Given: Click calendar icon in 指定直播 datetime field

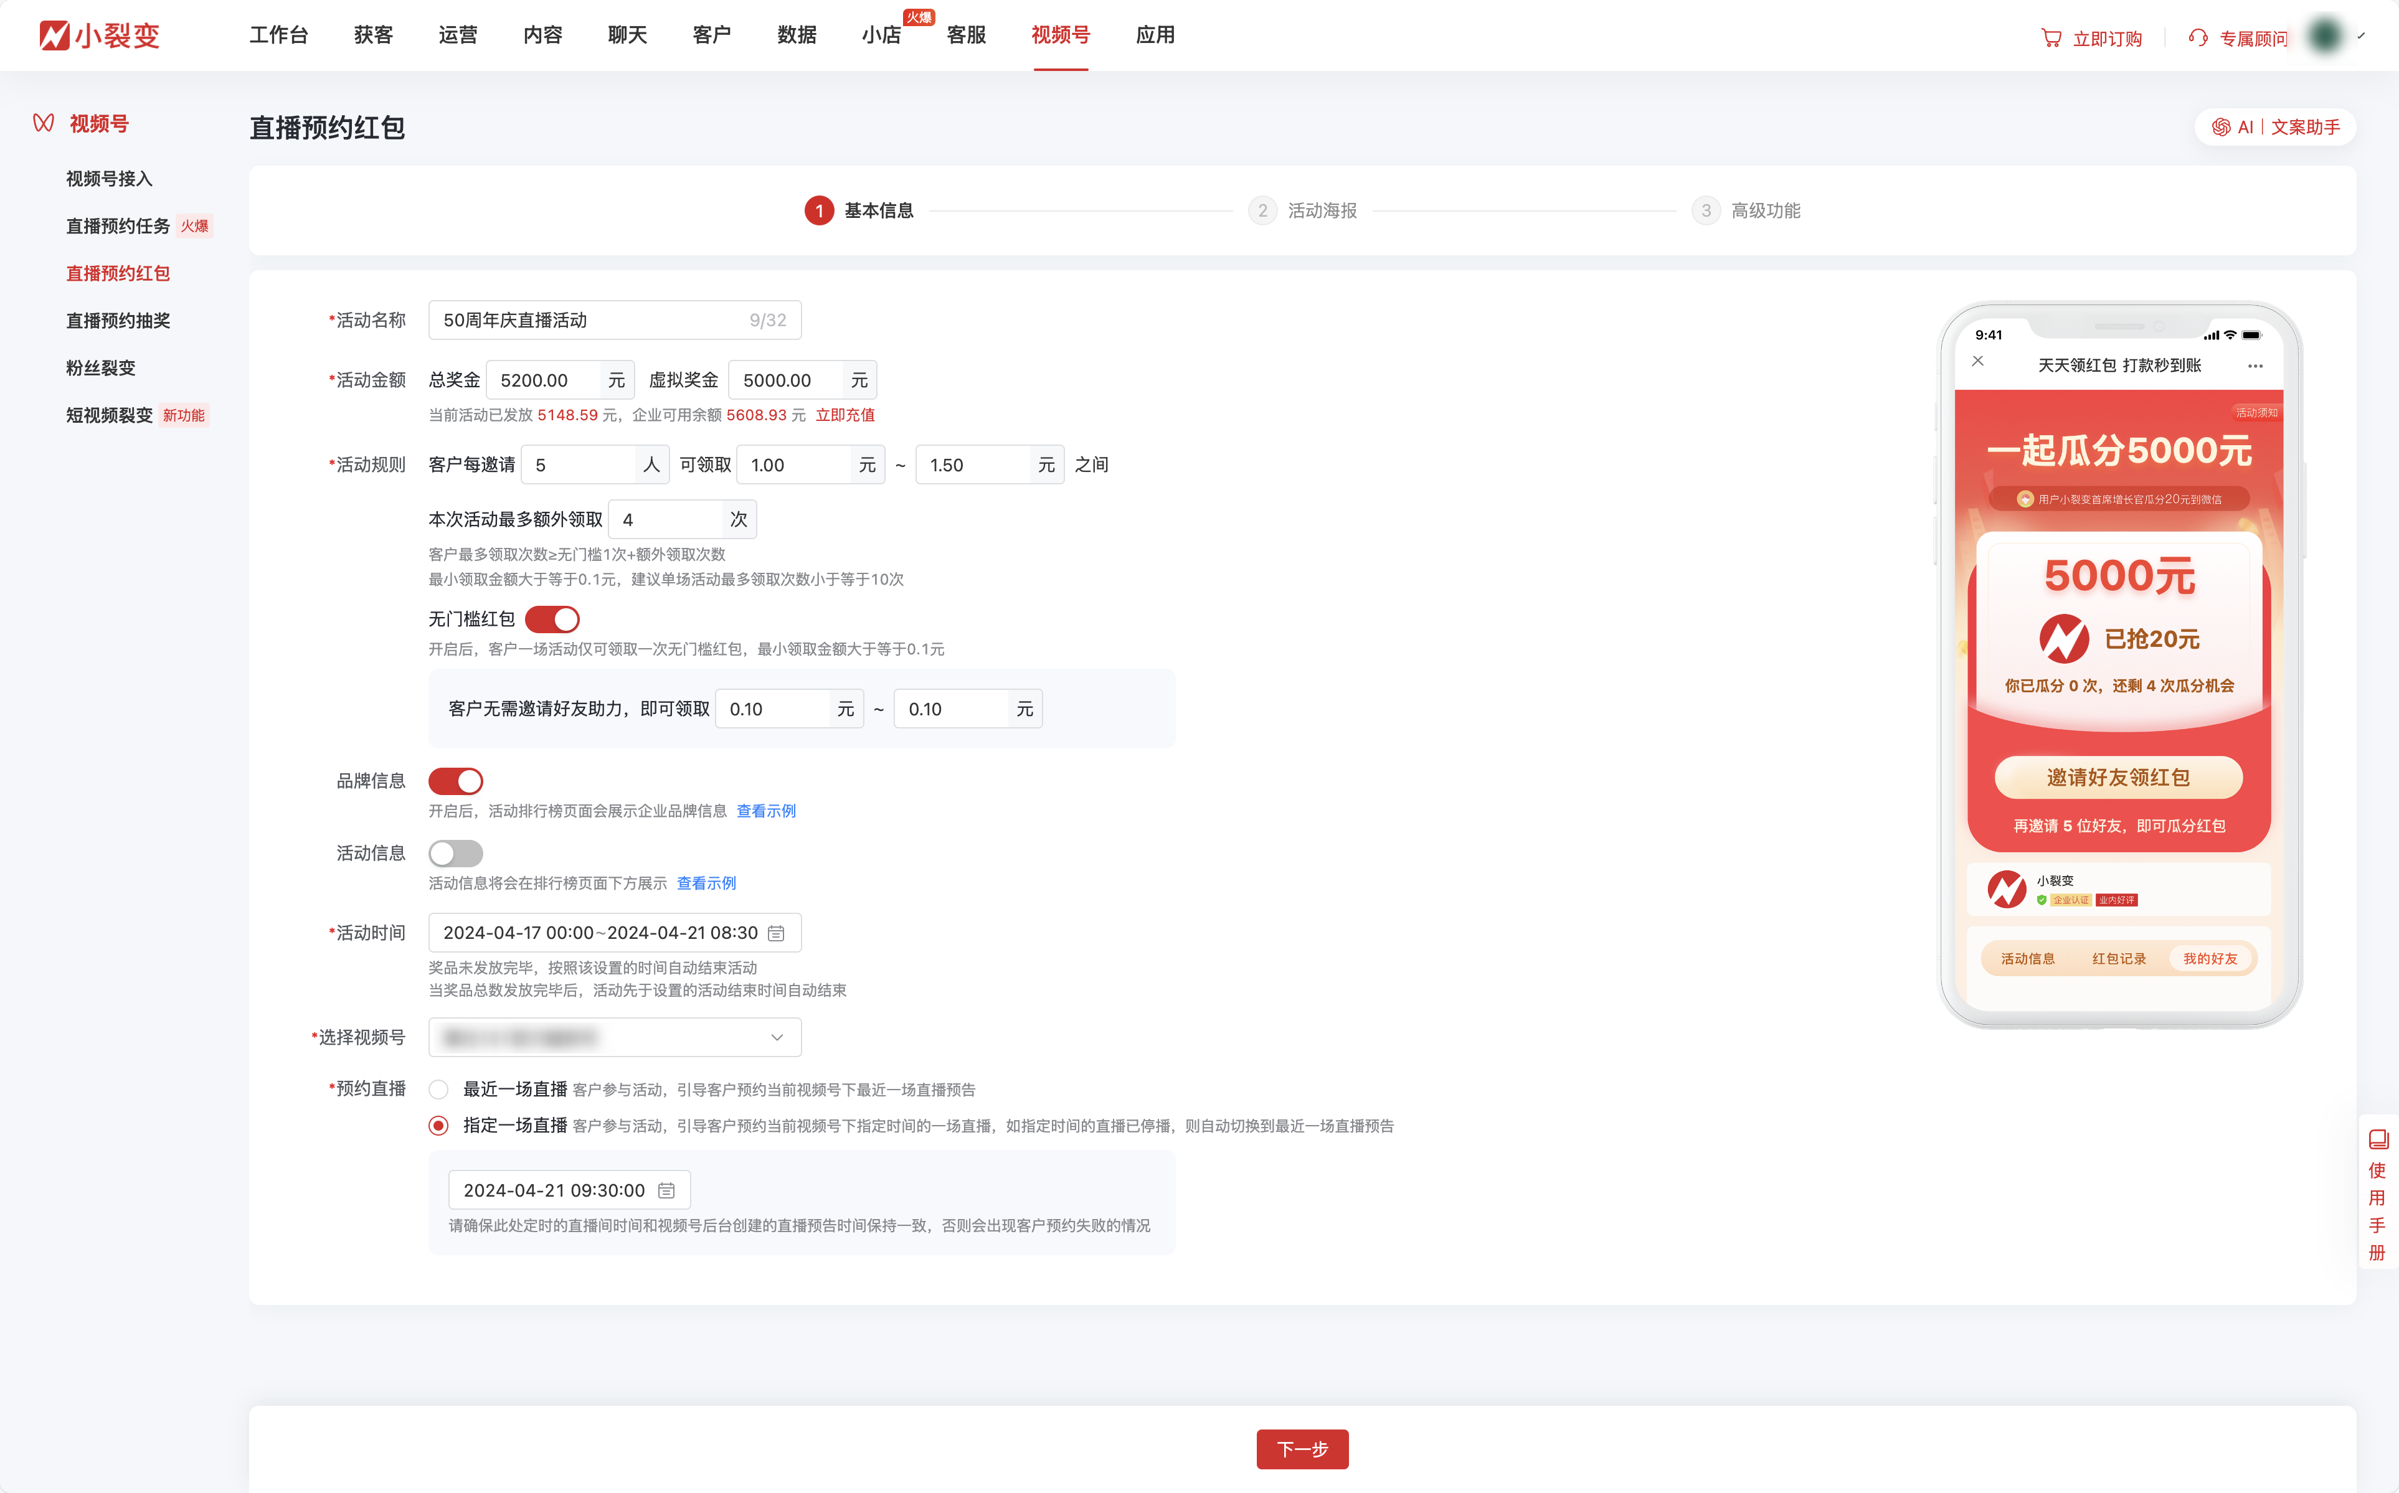Looking at the screenshot, I should [666, 1191].
